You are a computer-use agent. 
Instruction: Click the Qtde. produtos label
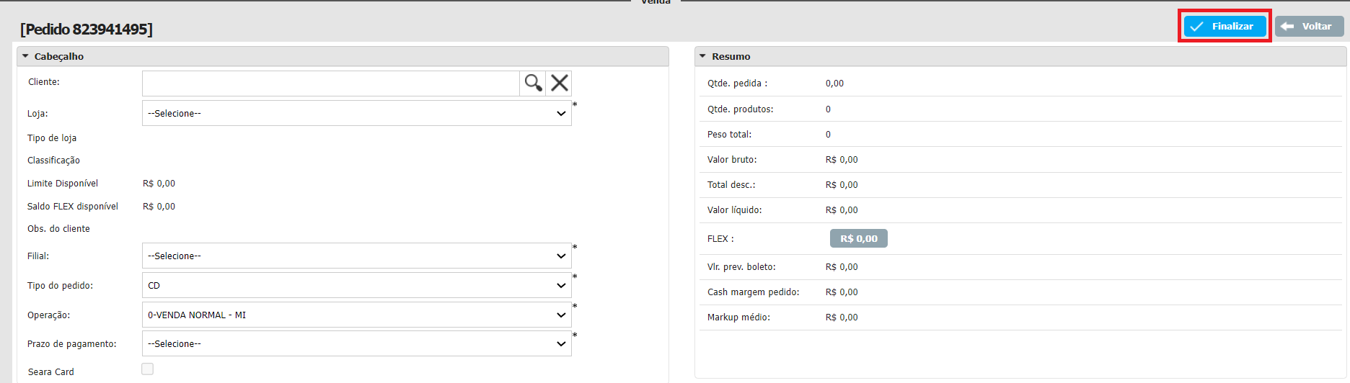(x=740, y=109)
